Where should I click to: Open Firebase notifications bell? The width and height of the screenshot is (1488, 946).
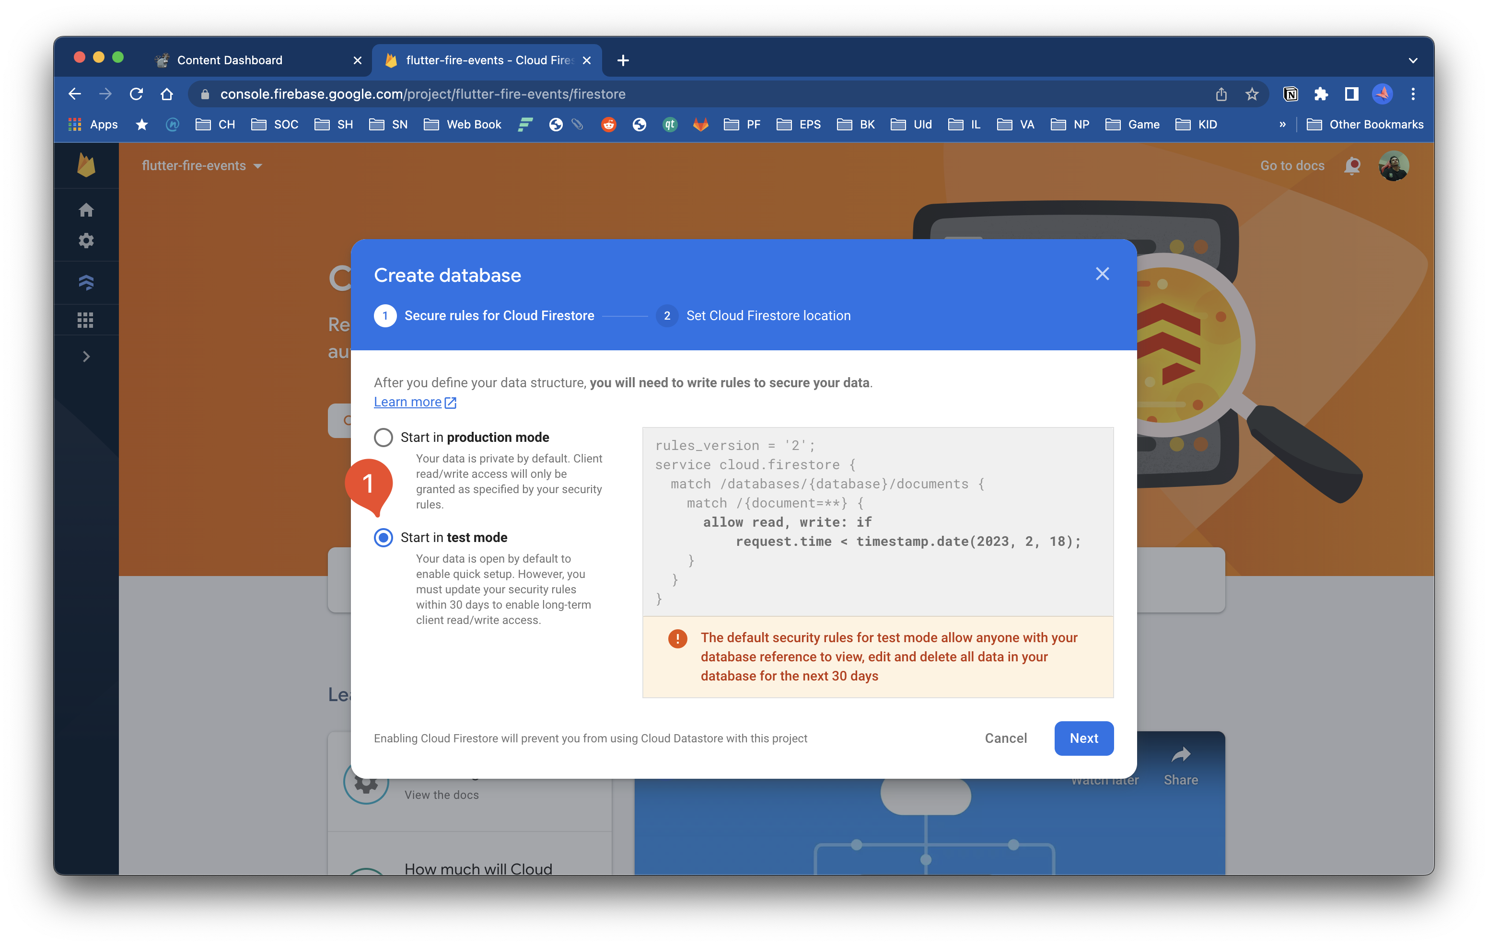pos(1352,166)
